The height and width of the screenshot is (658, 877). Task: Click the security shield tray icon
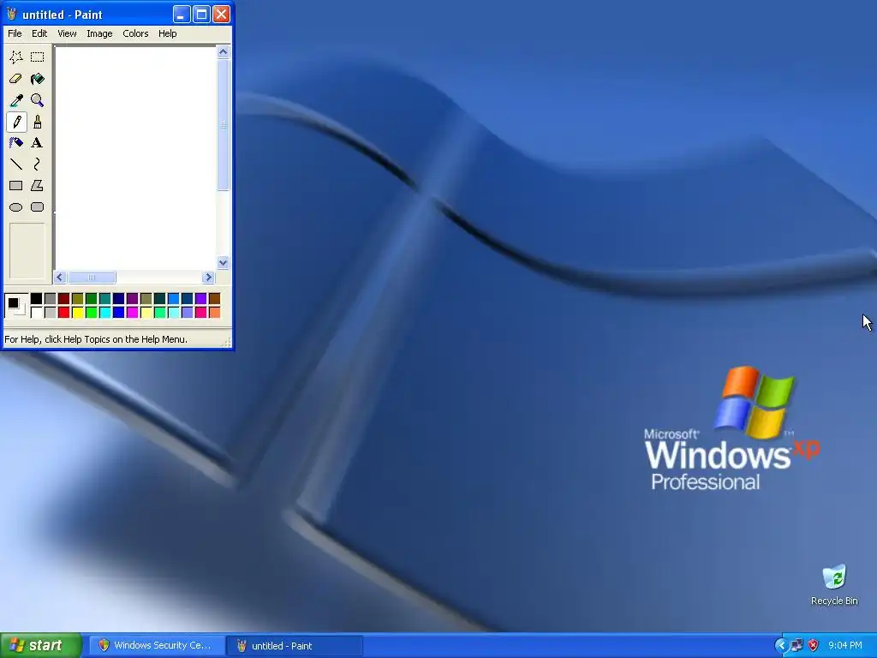pyautogui.click(x=814, y=645)
